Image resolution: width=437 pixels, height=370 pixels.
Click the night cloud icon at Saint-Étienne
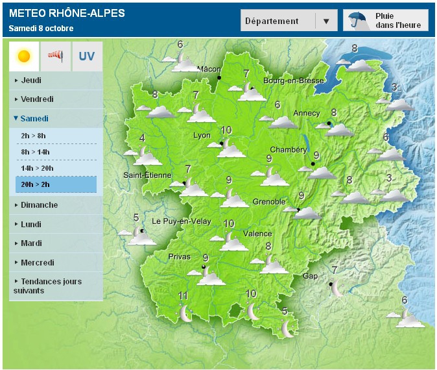click(x=189, y=187)
